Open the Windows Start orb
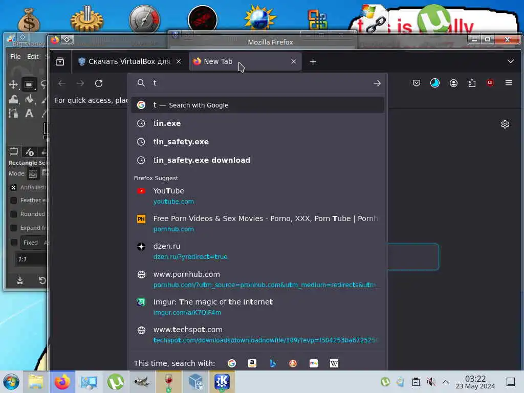Viewport: 524px width, 393px height. [x=11, y=382]
